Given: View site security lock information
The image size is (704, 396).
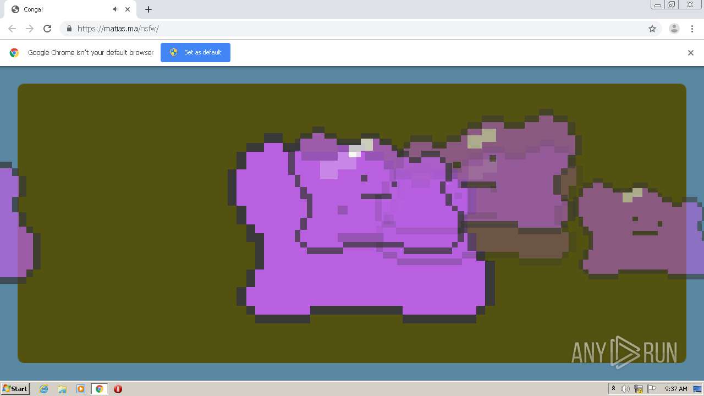Looking at the screenshot, I should click(x=69, y=29).
